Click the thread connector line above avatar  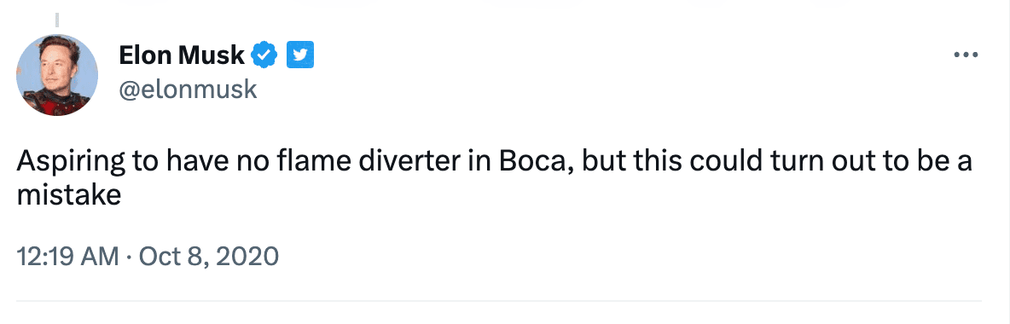[x=56, y=20]
